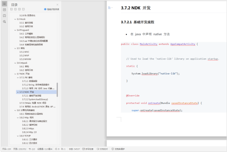Go to 3.4.1 公共模板 entry
Viewport: 227px width, 152px height.
click(26, 34)
